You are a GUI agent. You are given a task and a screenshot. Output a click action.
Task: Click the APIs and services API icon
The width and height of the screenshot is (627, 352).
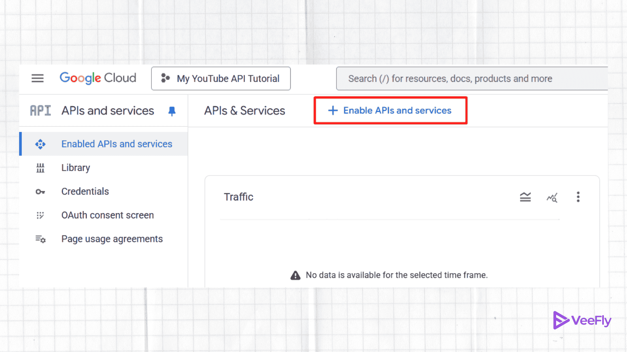(x=40, y=110)
